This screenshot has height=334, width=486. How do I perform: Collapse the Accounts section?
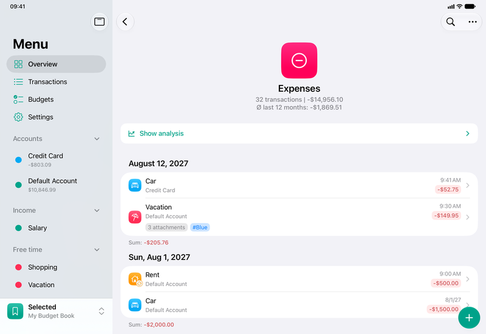pos(97,139)
